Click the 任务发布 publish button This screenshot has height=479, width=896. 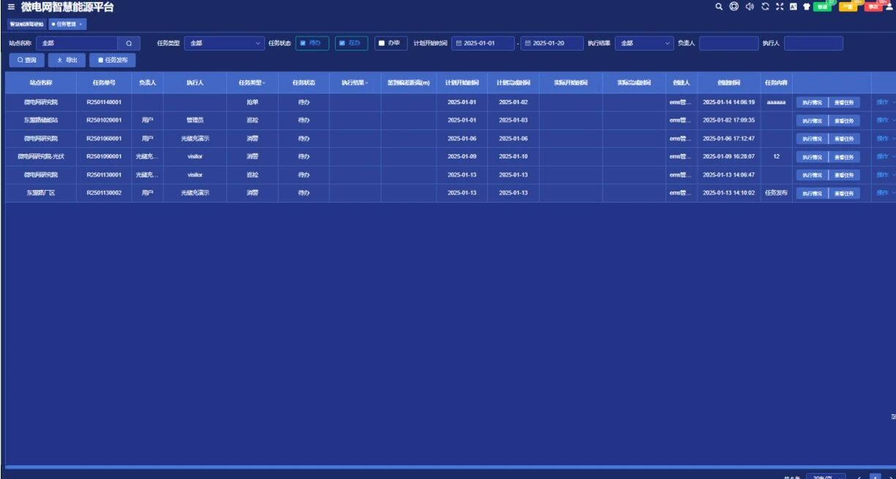[112, 60]
